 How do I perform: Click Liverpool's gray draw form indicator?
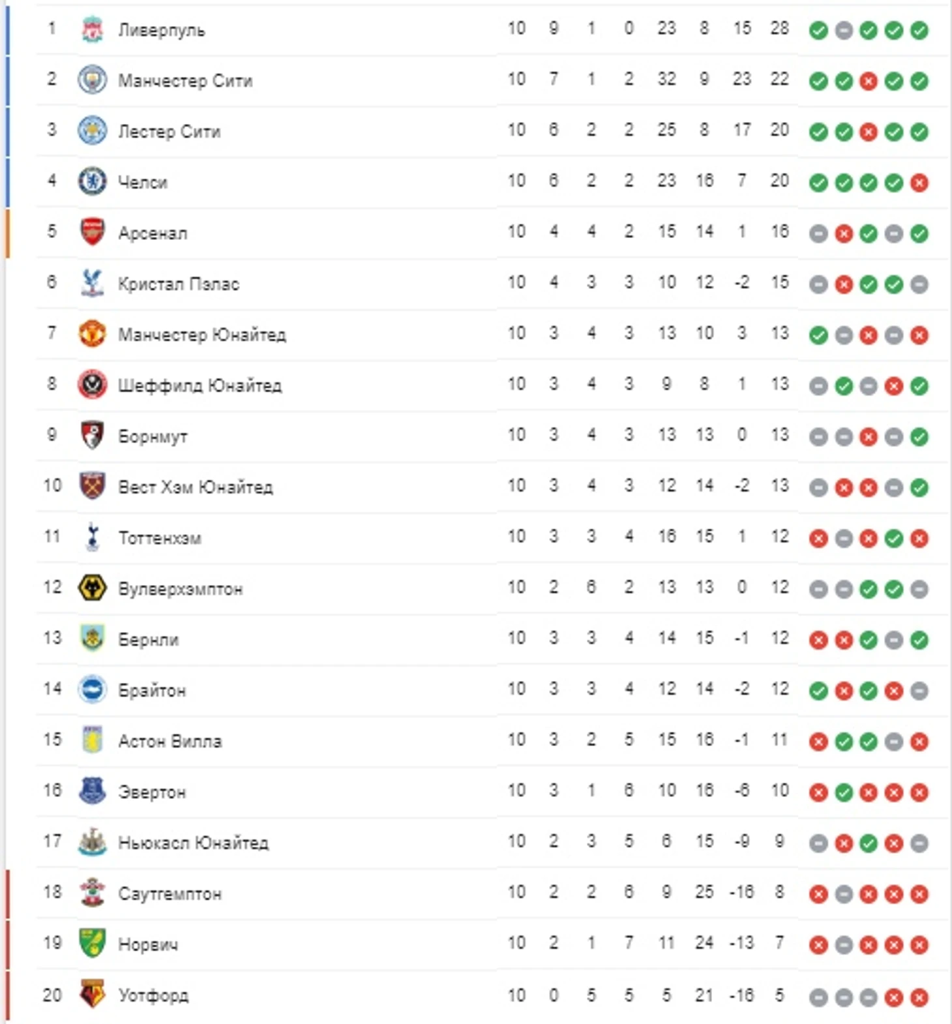coord(844,31)
